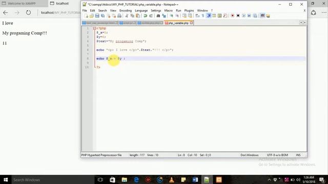Open Microsoft Word from the taskbar
The height and width of the screenshot is (184, 328).
[x=195, y=179]
